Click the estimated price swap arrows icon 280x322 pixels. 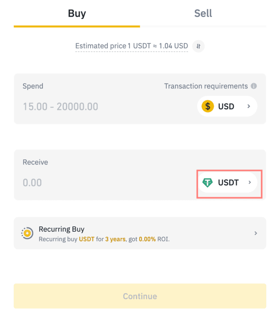[198, 46]
